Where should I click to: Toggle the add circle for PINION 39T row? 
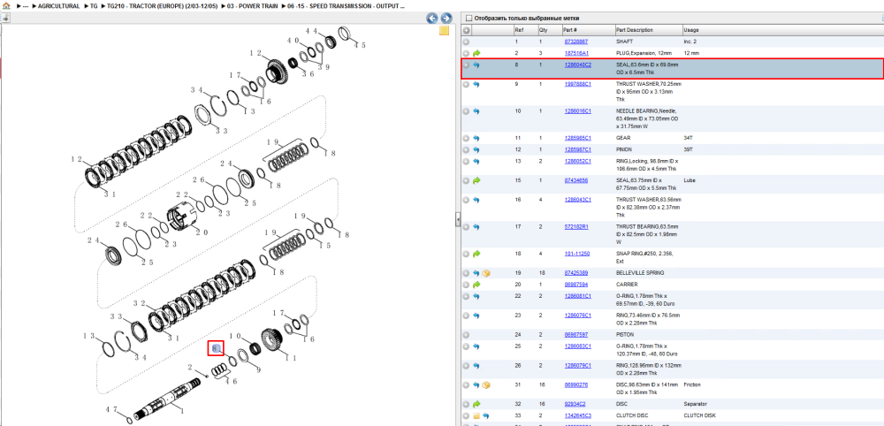(x=466, y=150)
